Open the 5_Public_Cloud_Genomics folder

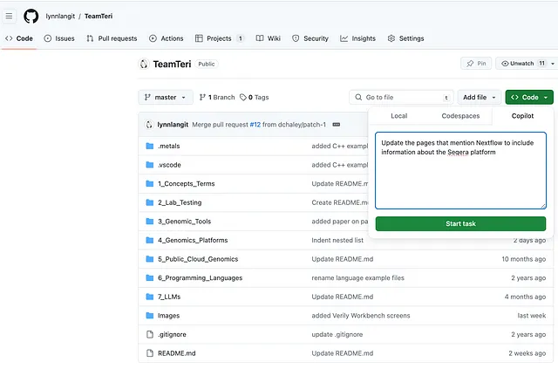pyautogui.click(x=198, y=259)
